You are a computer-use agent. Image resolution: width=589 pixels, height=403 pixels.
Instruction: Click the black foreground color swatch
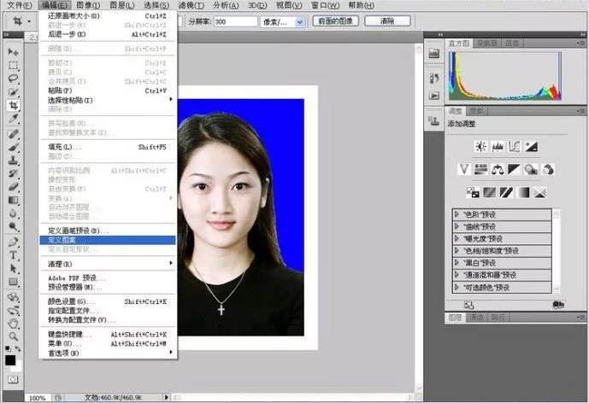click(x=11, y=359)
